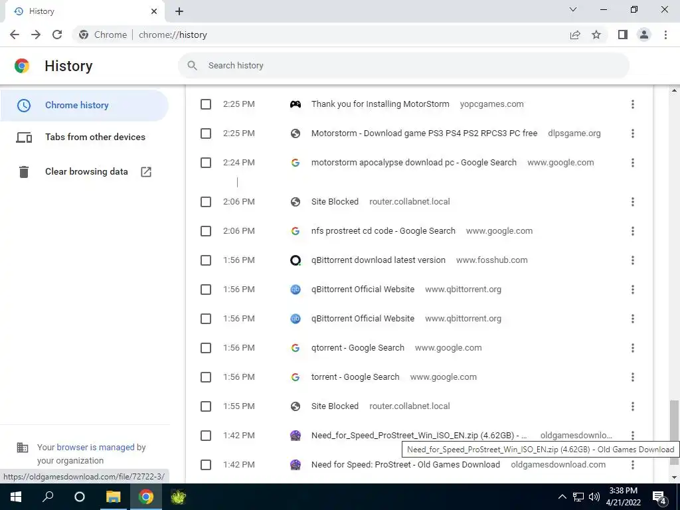Open Need_for_Speed_ProStreet_Win_ISO_EN.zip history link
Screen dimensions: 680x510
[x=419, y=436]
